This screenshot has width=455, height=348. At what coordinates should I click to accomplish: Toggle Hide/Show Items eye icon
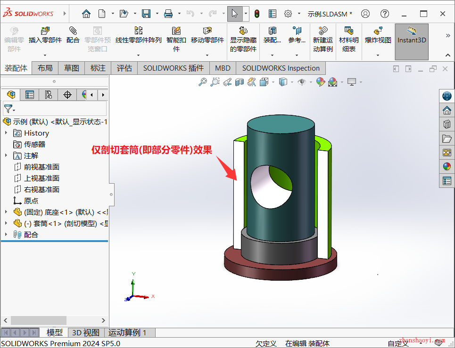point(302,82)
